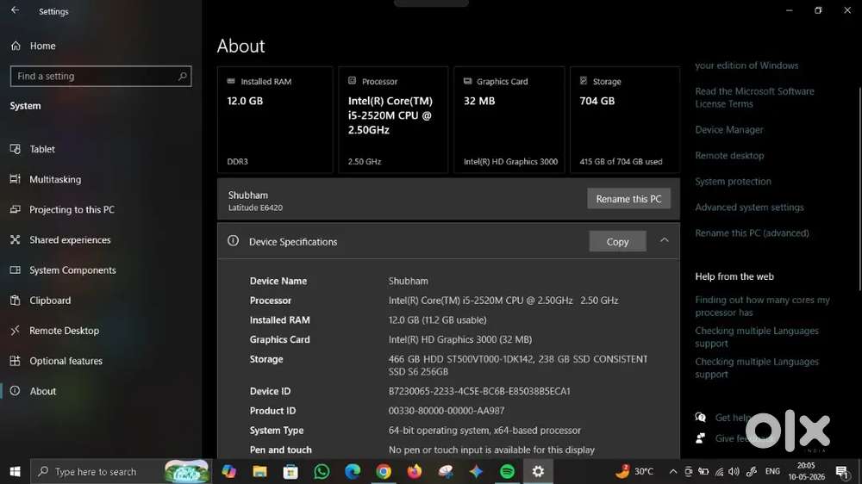Viewport: 862px width, 484px height.
Task: Click the Get help icon
Action: [x=700, y=418]
